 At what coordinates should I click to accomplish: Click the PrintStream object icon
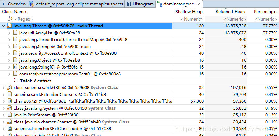(10, 115)
